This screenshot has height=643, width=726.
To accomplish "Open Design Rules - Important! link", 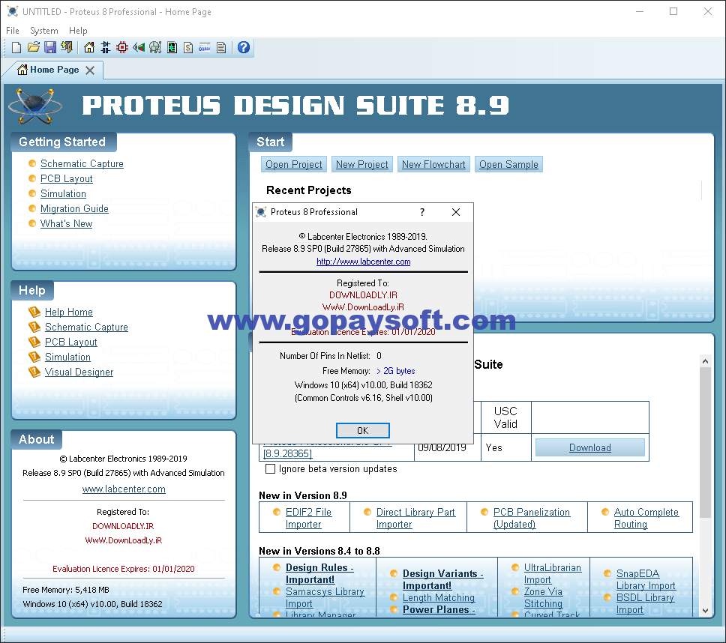I will pos(319,573).
